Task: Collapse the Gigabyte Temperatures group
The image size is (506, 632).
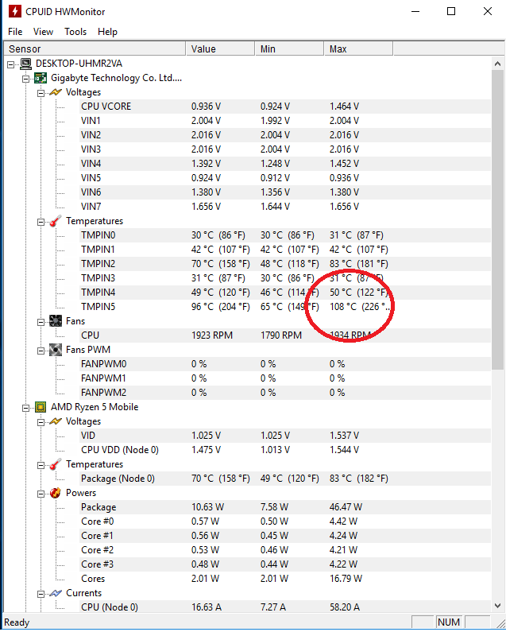Action: (x=41, y=222)
